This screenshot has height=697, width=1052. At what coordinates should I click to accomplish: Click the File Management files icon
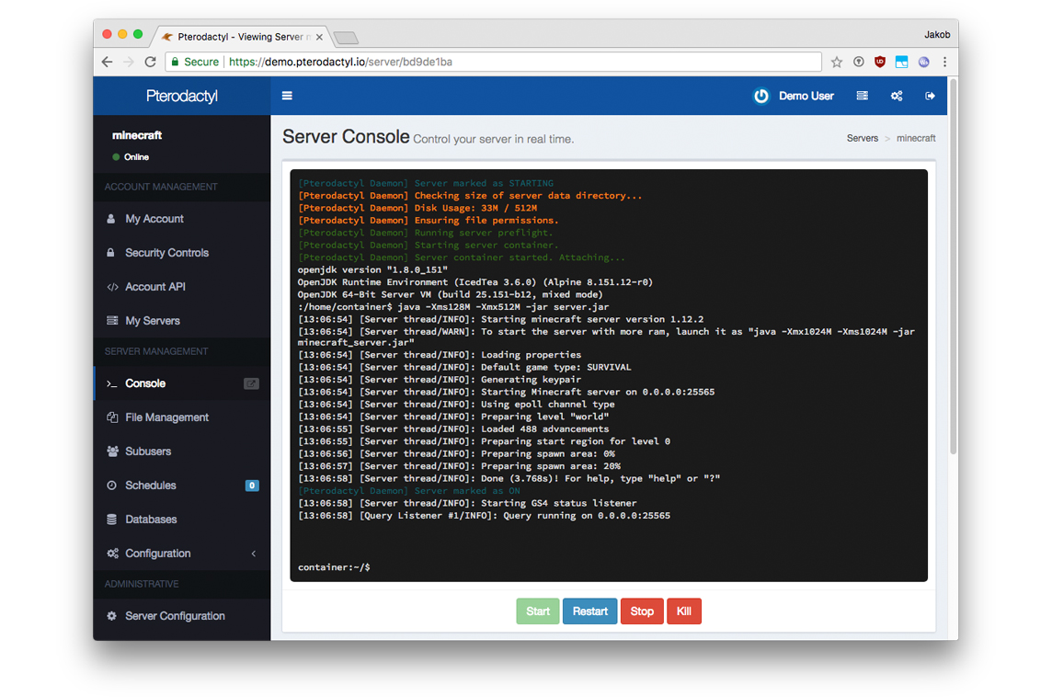(112, 417)
